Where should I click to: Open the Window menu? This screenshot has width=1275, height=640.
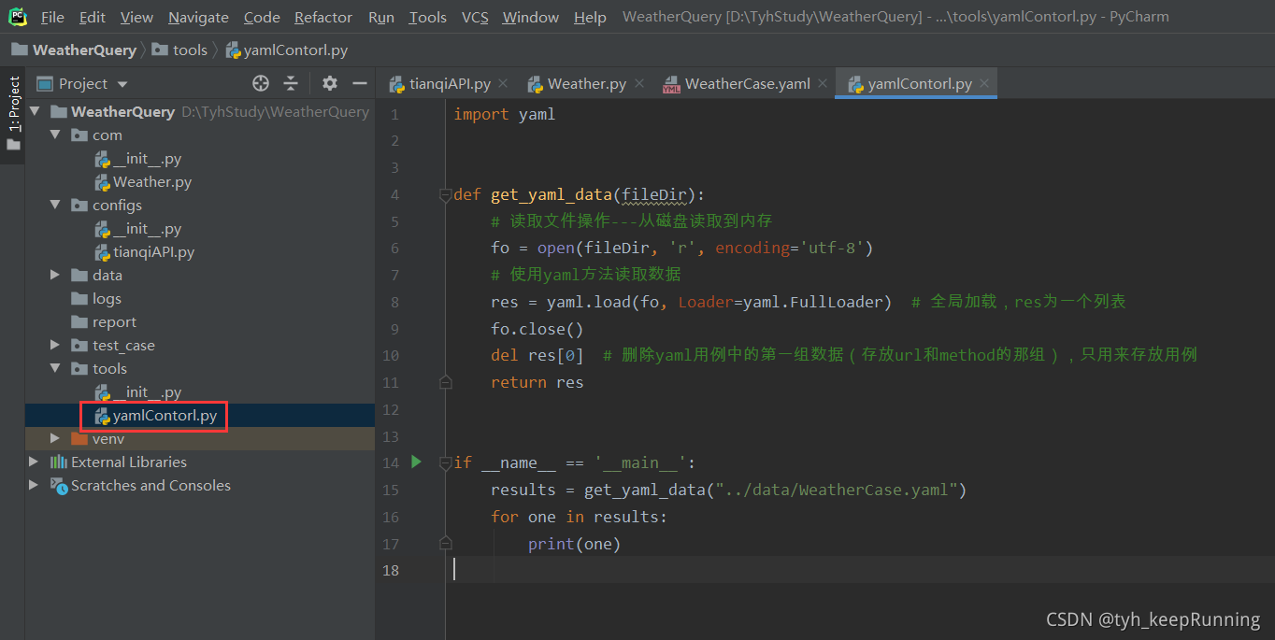(531, 17)
